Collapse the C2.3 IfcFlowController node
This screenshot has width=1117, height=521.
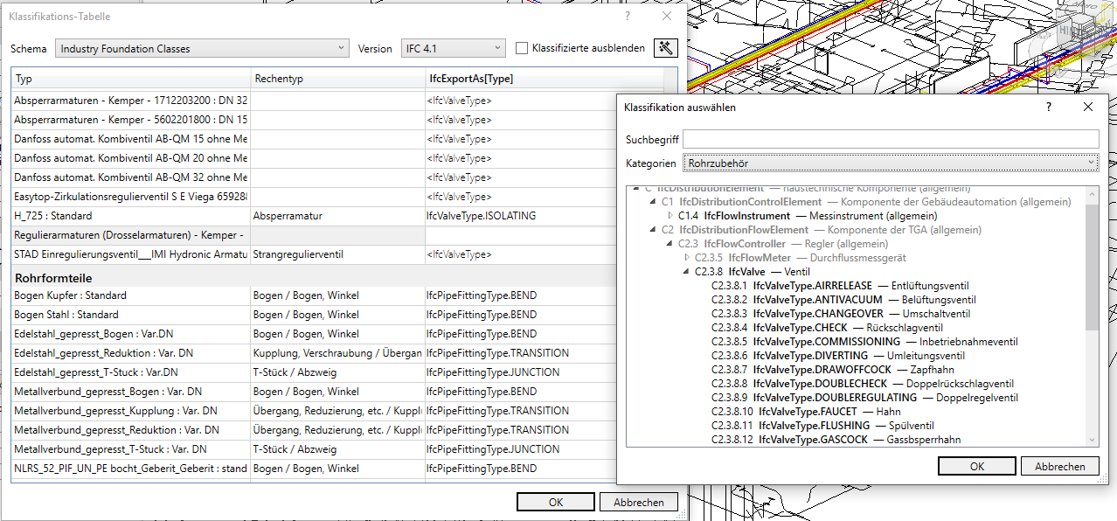[670, 244]
